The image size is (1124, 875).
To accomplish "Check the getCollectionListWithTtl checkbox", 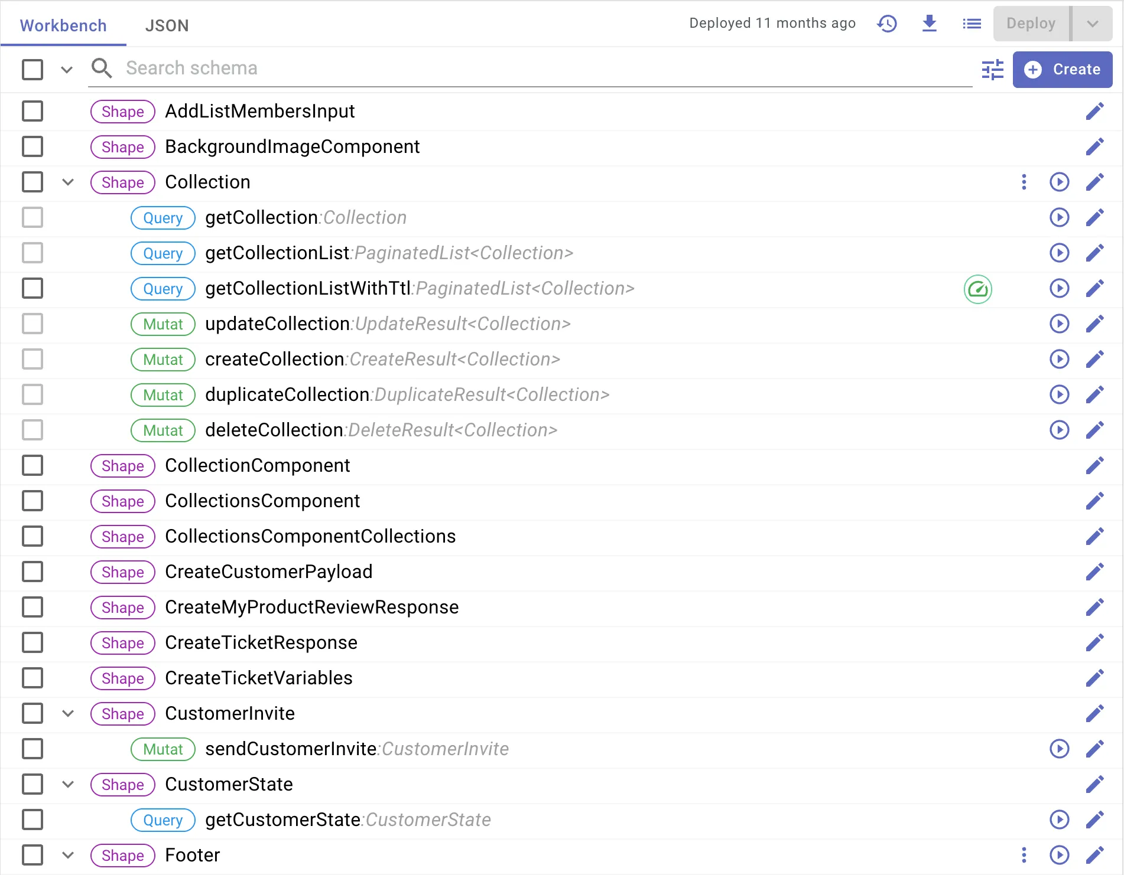I will pos(33,288).
